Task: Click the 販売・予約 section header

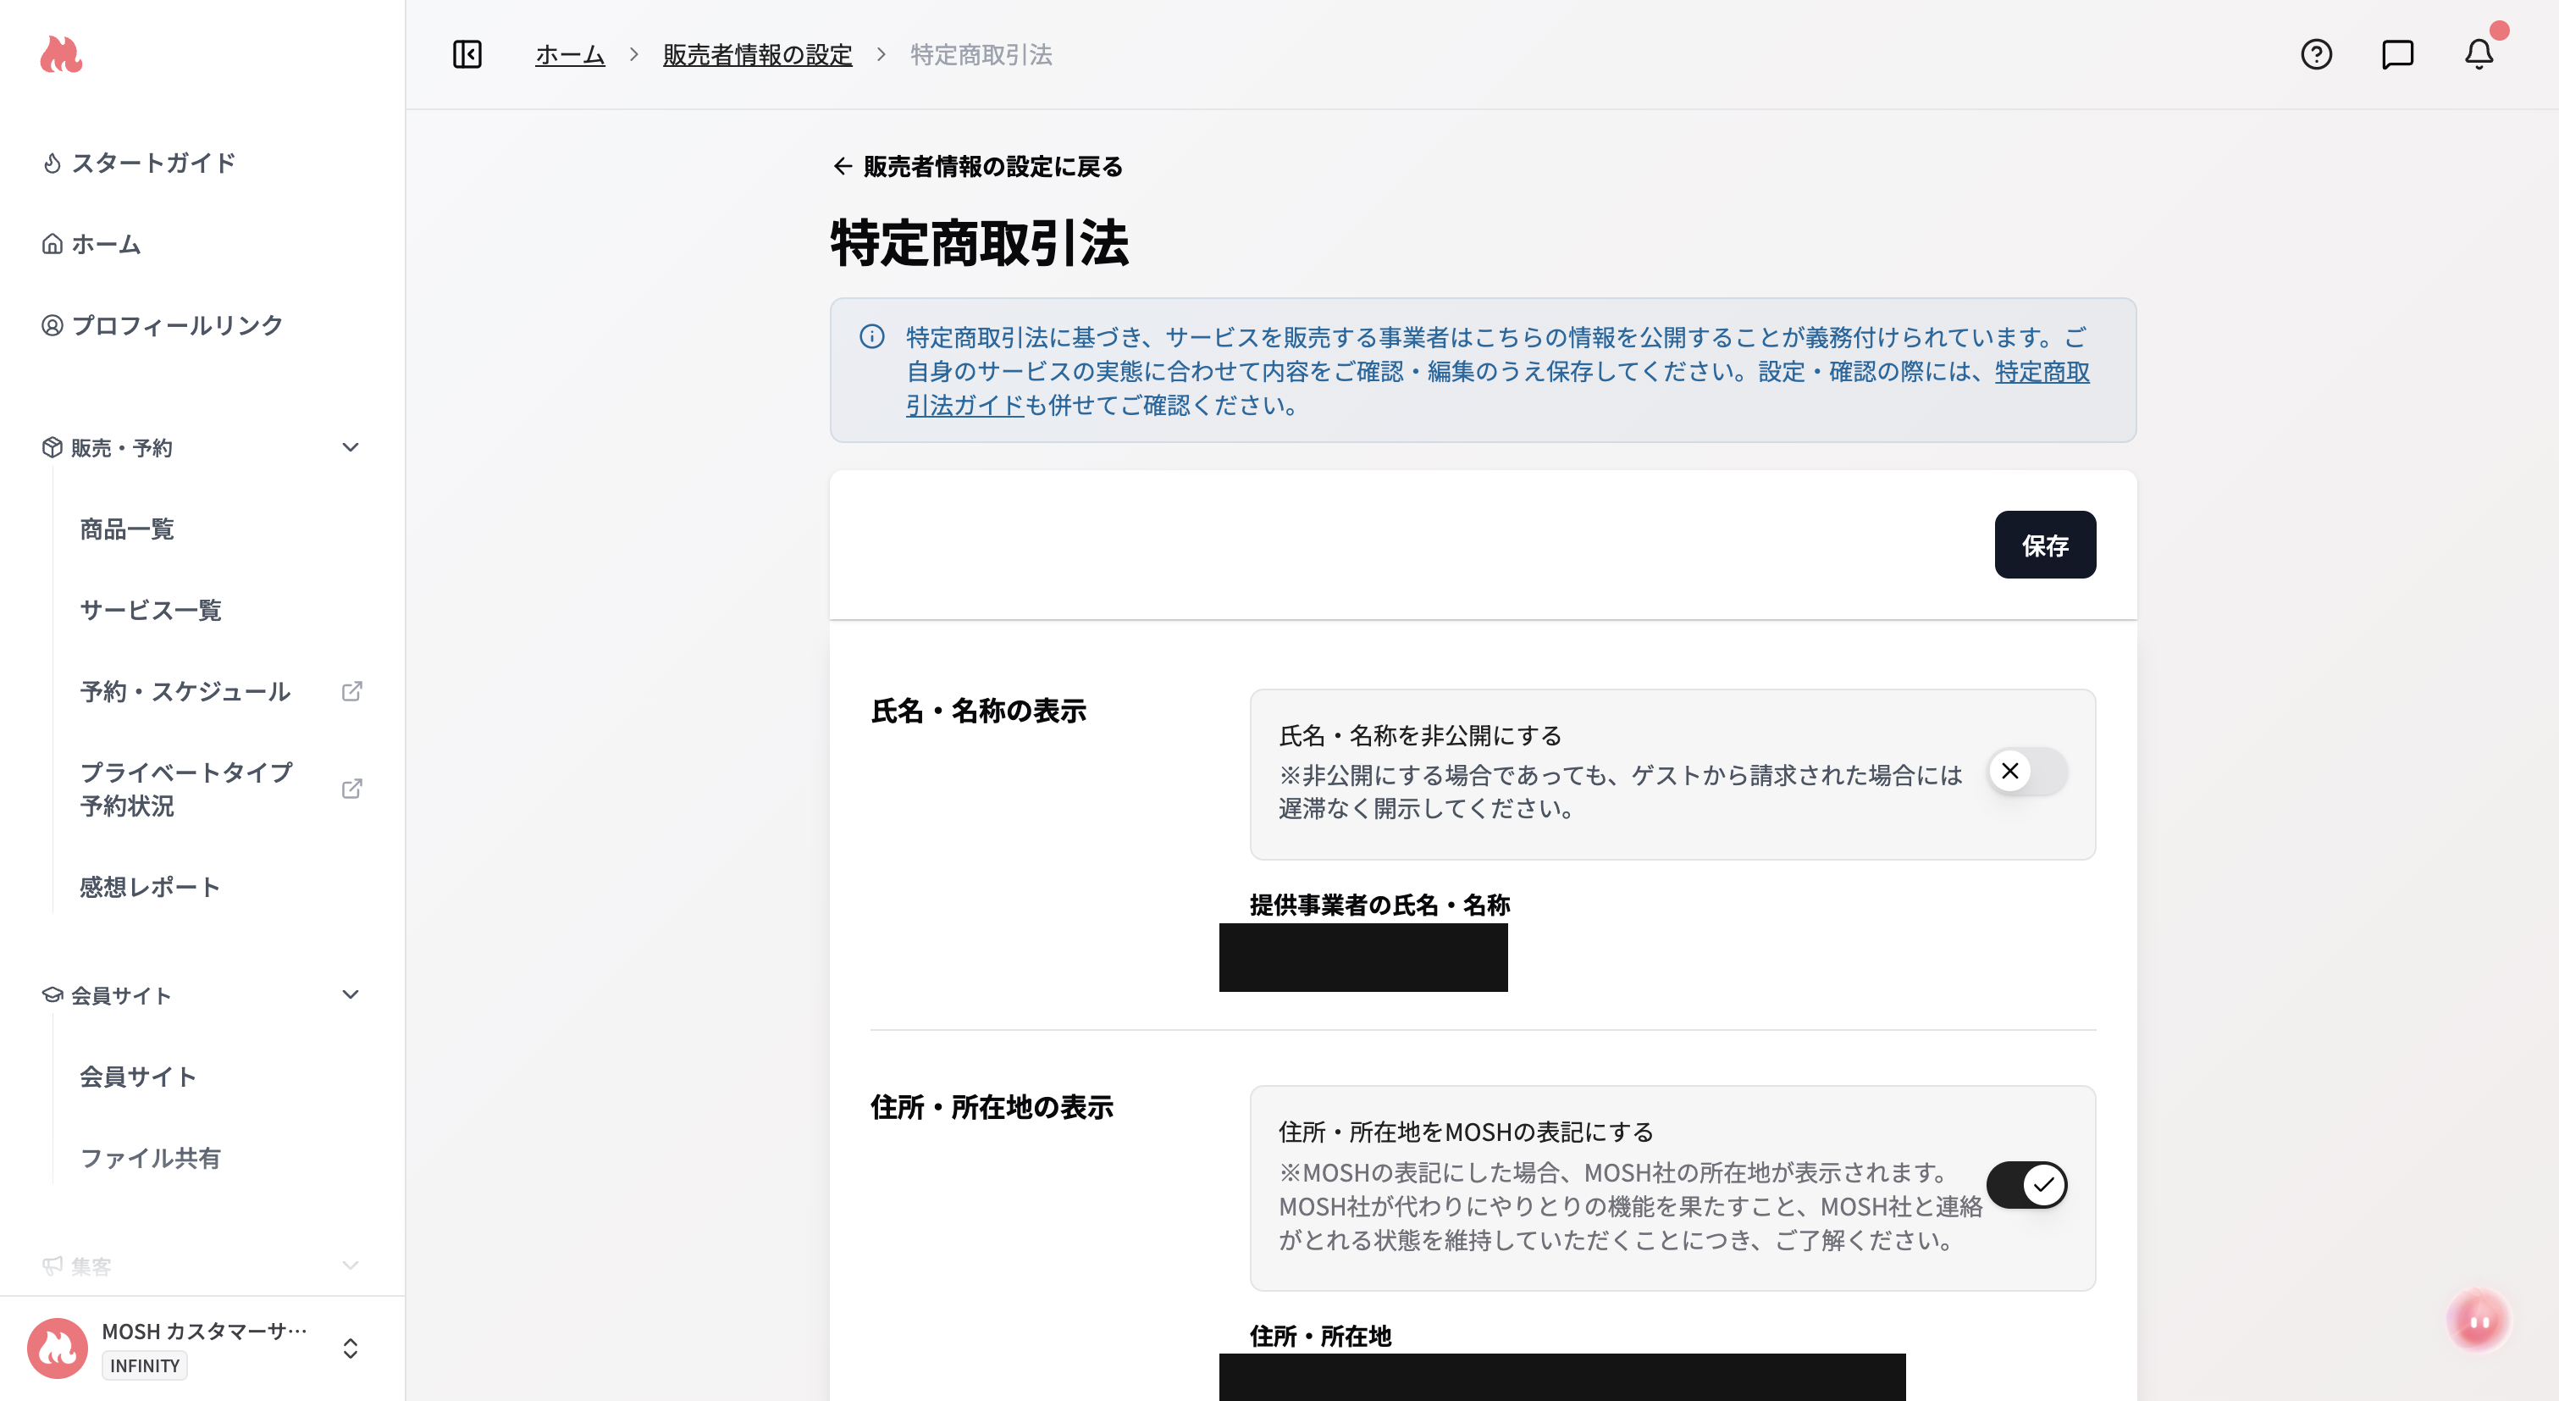Action: [x=121, y=447]
